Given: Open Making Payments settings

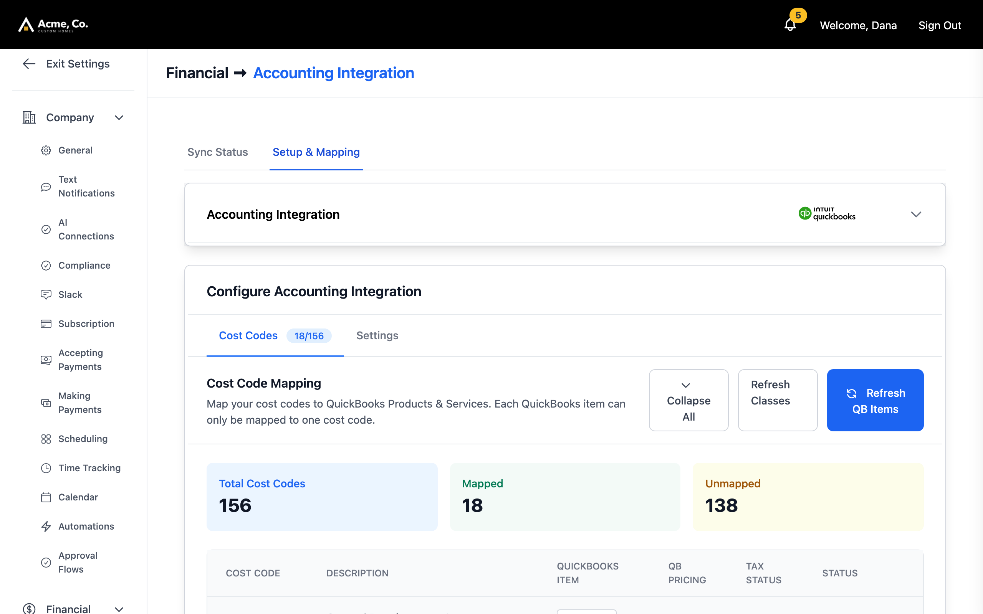Looking at the screenshot, I should pos(79,403).
